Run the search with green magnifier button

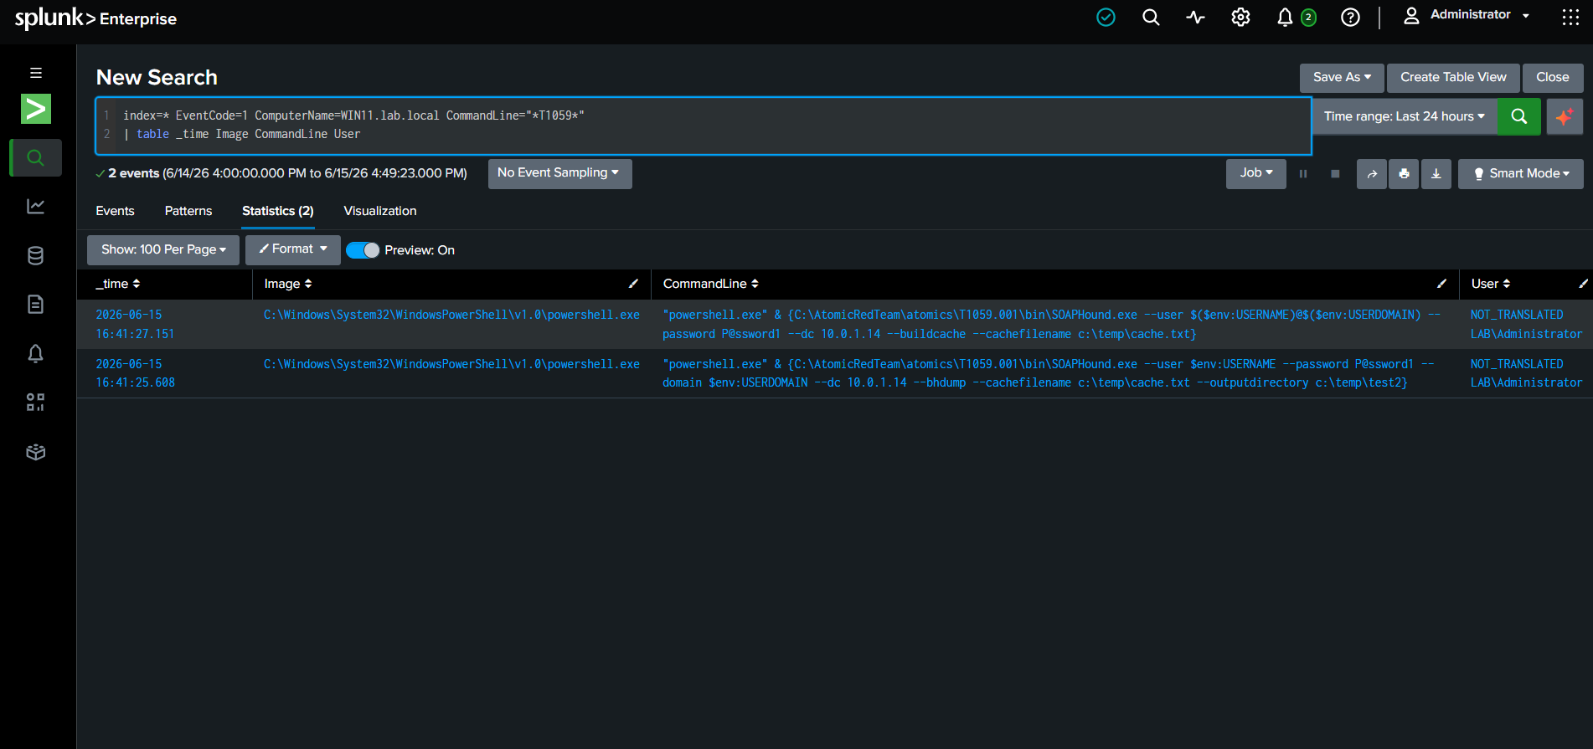pyautogui.click(x=1518, y=116)
